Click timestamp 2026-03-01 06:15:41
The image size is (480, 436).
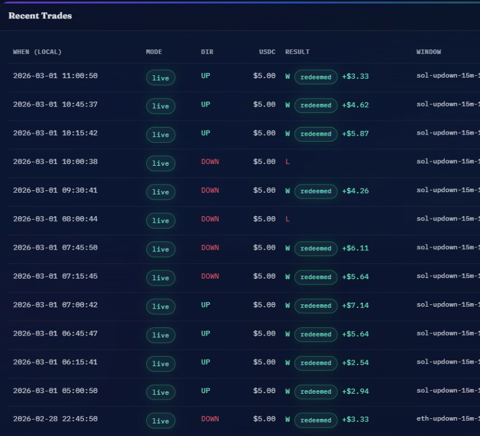click(55, 362)
